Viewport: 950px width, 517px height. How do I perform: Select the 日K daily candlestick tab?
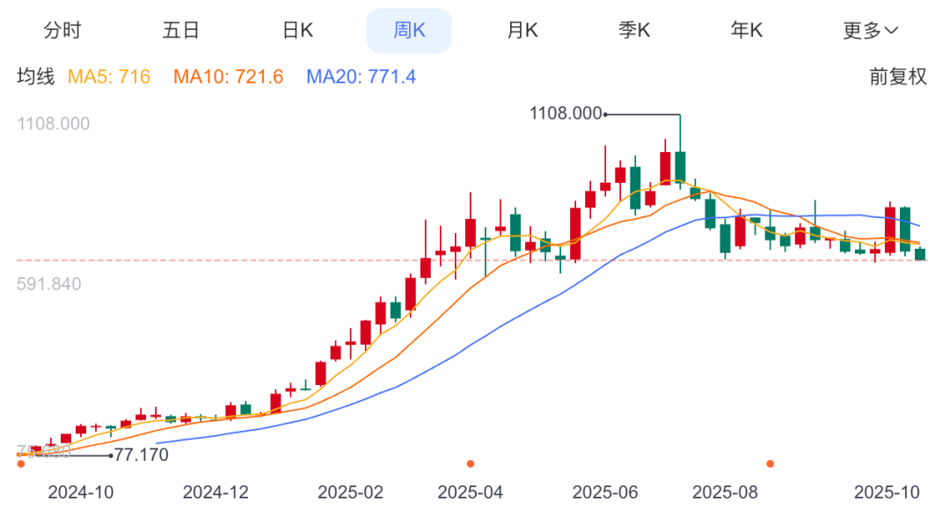click(297, 29)
